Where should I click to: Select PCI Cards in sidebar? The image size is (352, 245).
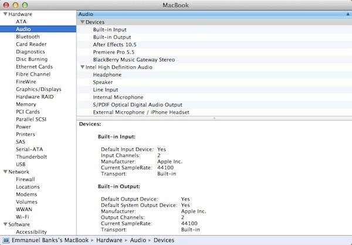tap(28, 112)
